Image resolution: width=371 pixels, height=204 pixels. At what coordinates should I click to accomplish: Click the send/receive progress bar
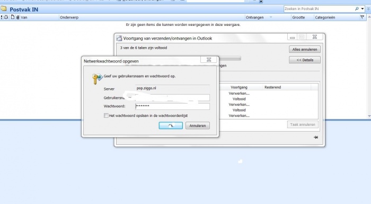coord(229,58)
